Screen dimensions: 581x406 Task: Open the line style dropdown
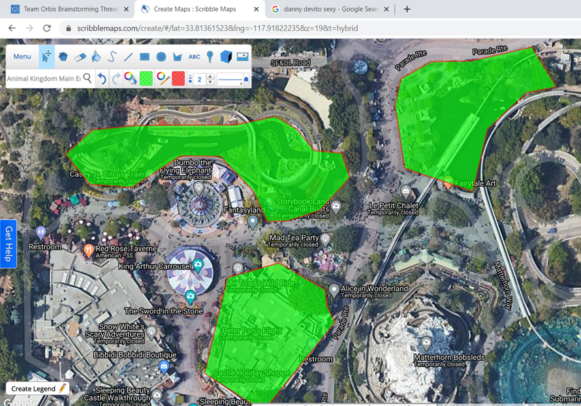pos(233,79)
